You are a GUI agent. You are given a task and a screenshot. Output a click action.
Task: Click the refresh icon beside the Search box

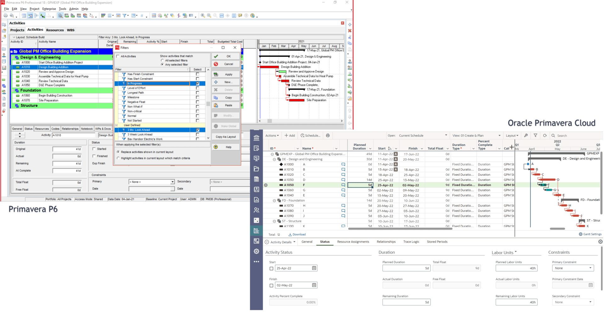click(x=545, y=135)
